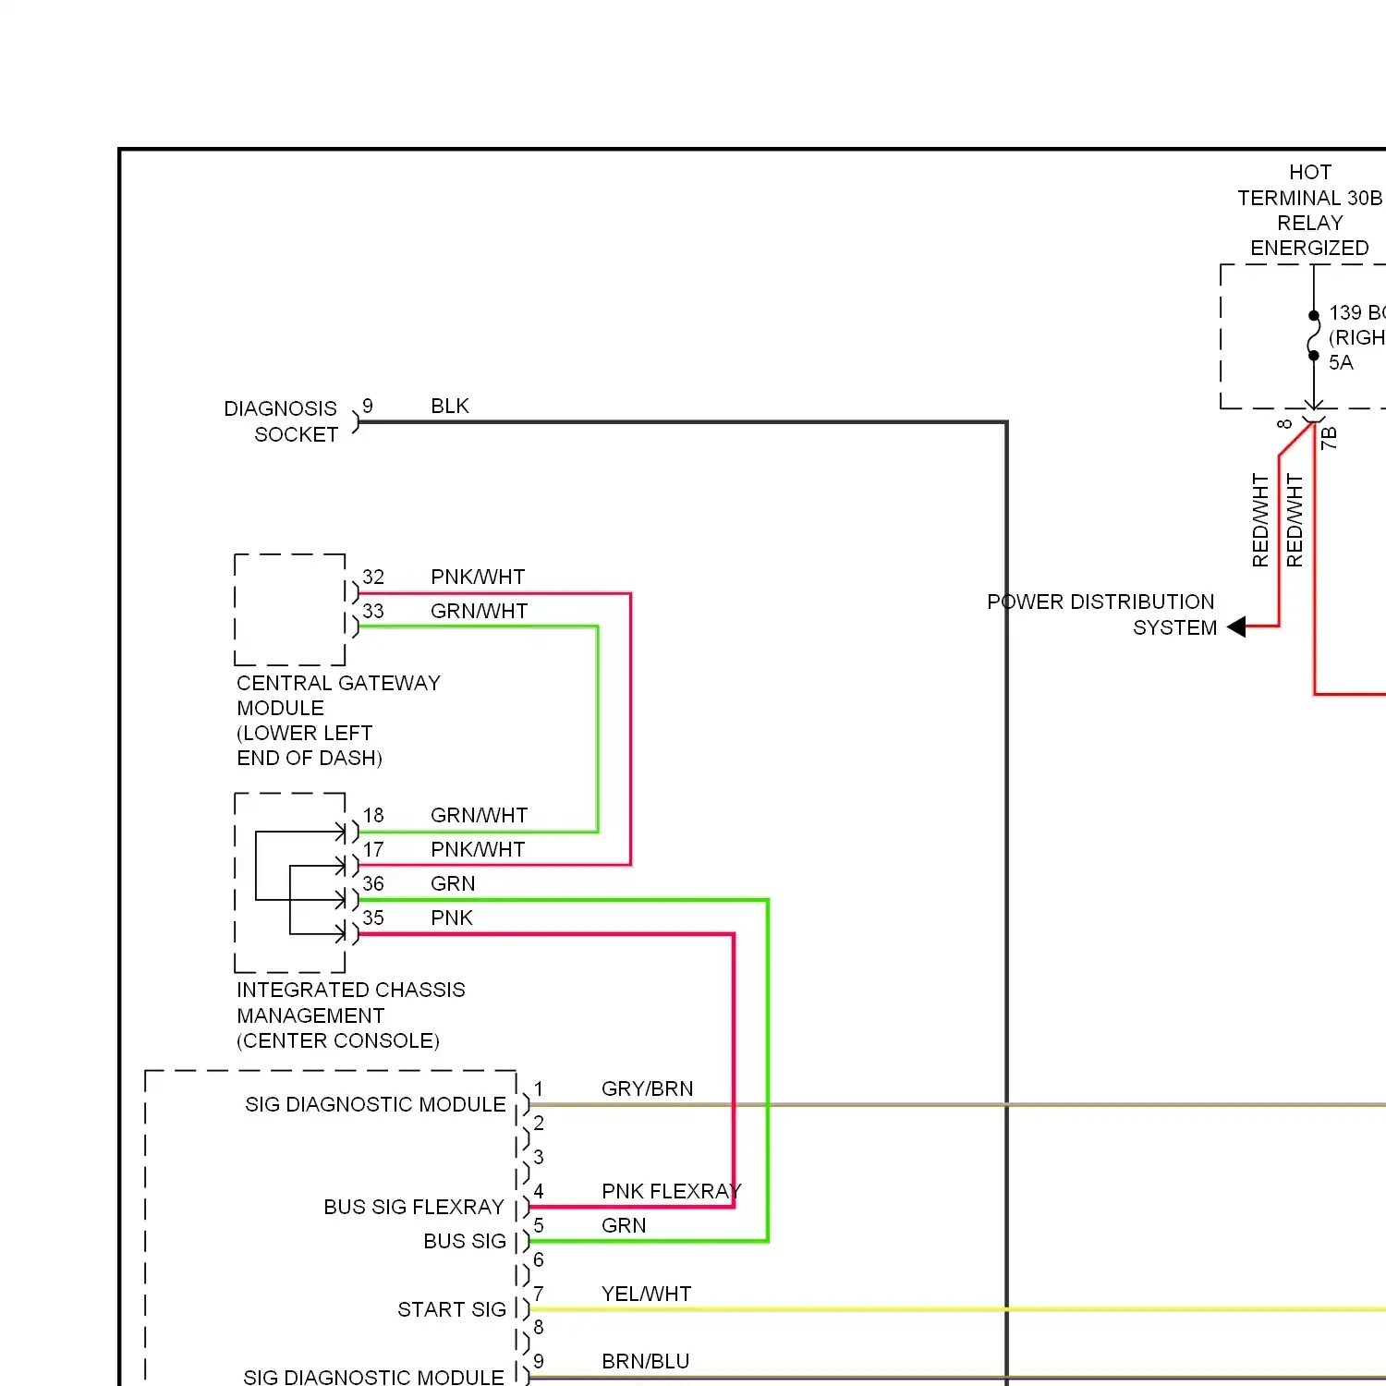The height and width of the screenshot is (1386, 1386).
Task: Click the black arrowhead beside SYSTEM
Action: (1236, 626)
